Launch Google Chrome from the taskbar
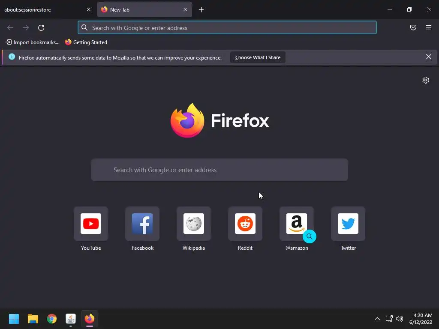Viewport: 439px width, 329px height. tap(52, 319)
